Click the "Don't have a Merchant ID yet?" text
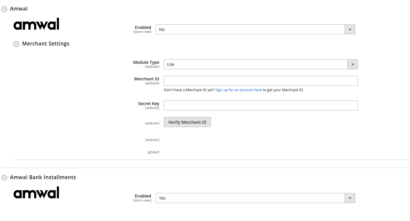This screenshot has height=221, width=410. coord(189,90)
